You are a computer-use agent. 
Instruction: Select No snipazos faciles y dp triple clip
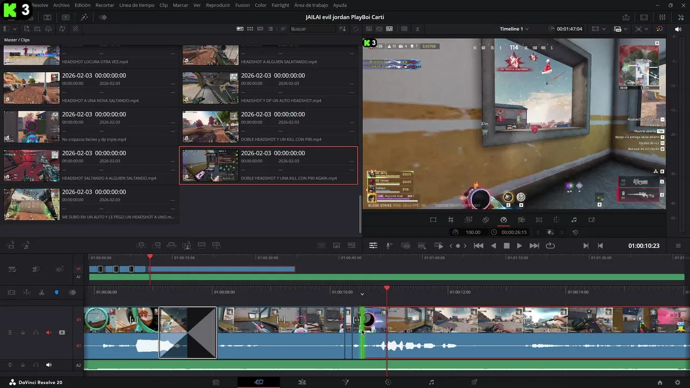click(x=89, y=127)
